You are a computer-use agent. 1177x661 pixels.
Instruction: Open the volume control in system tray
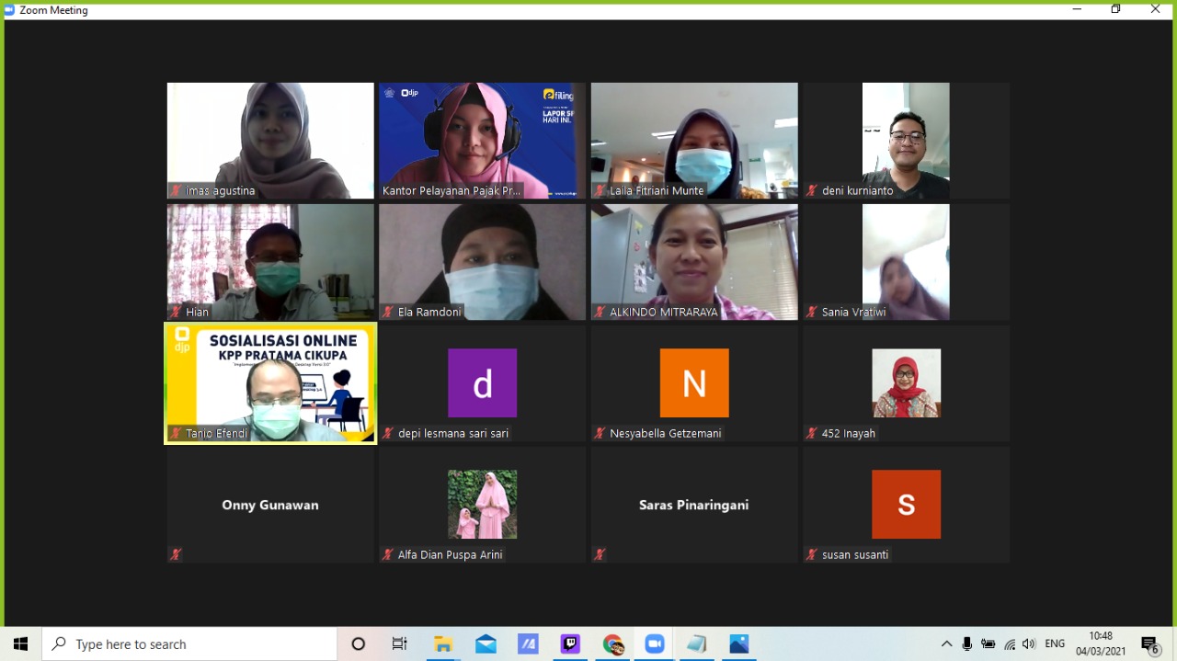coord(1028,644)
